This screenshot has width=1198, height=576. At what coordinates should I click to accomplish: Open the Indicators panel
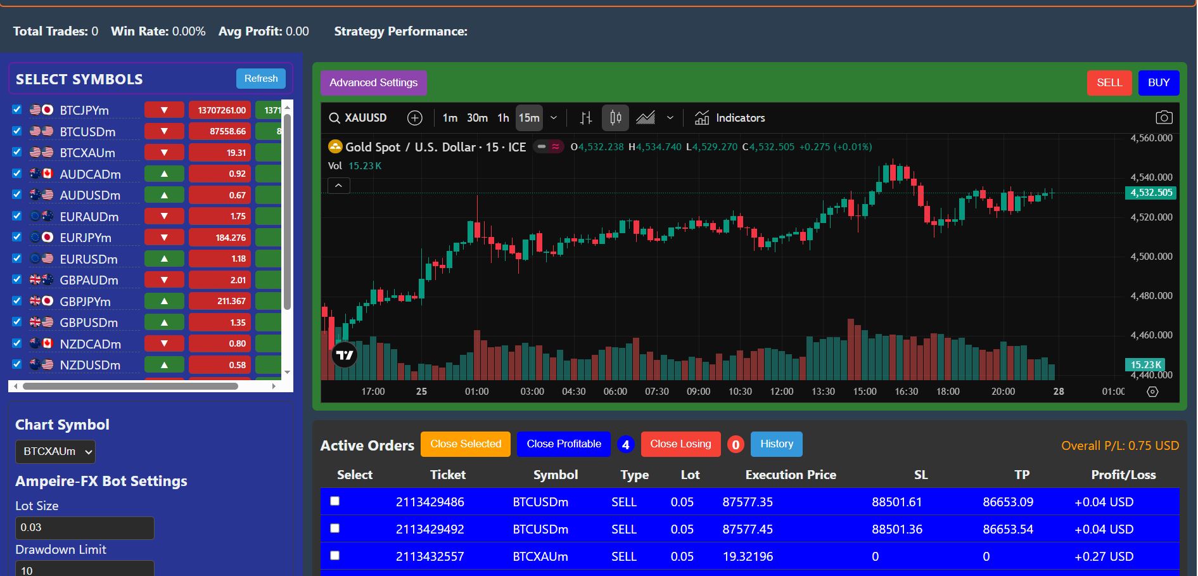730,118
